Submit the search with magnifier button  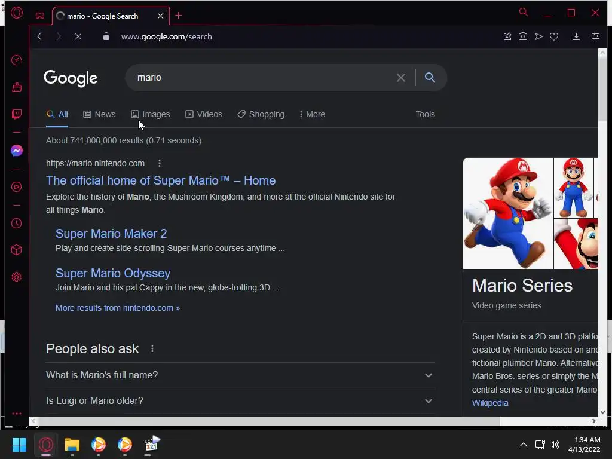point(430,77)
